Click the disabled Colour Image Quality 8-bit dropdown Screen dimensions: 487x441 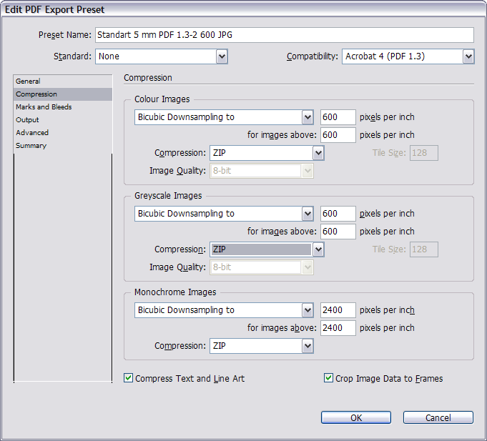point(262,171)
